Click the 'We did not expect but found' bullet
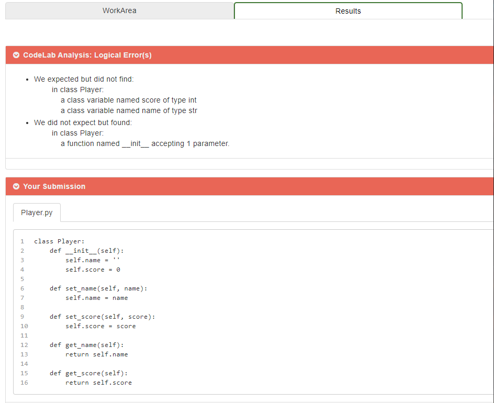The image size is (494, 403). pos(82,122)
